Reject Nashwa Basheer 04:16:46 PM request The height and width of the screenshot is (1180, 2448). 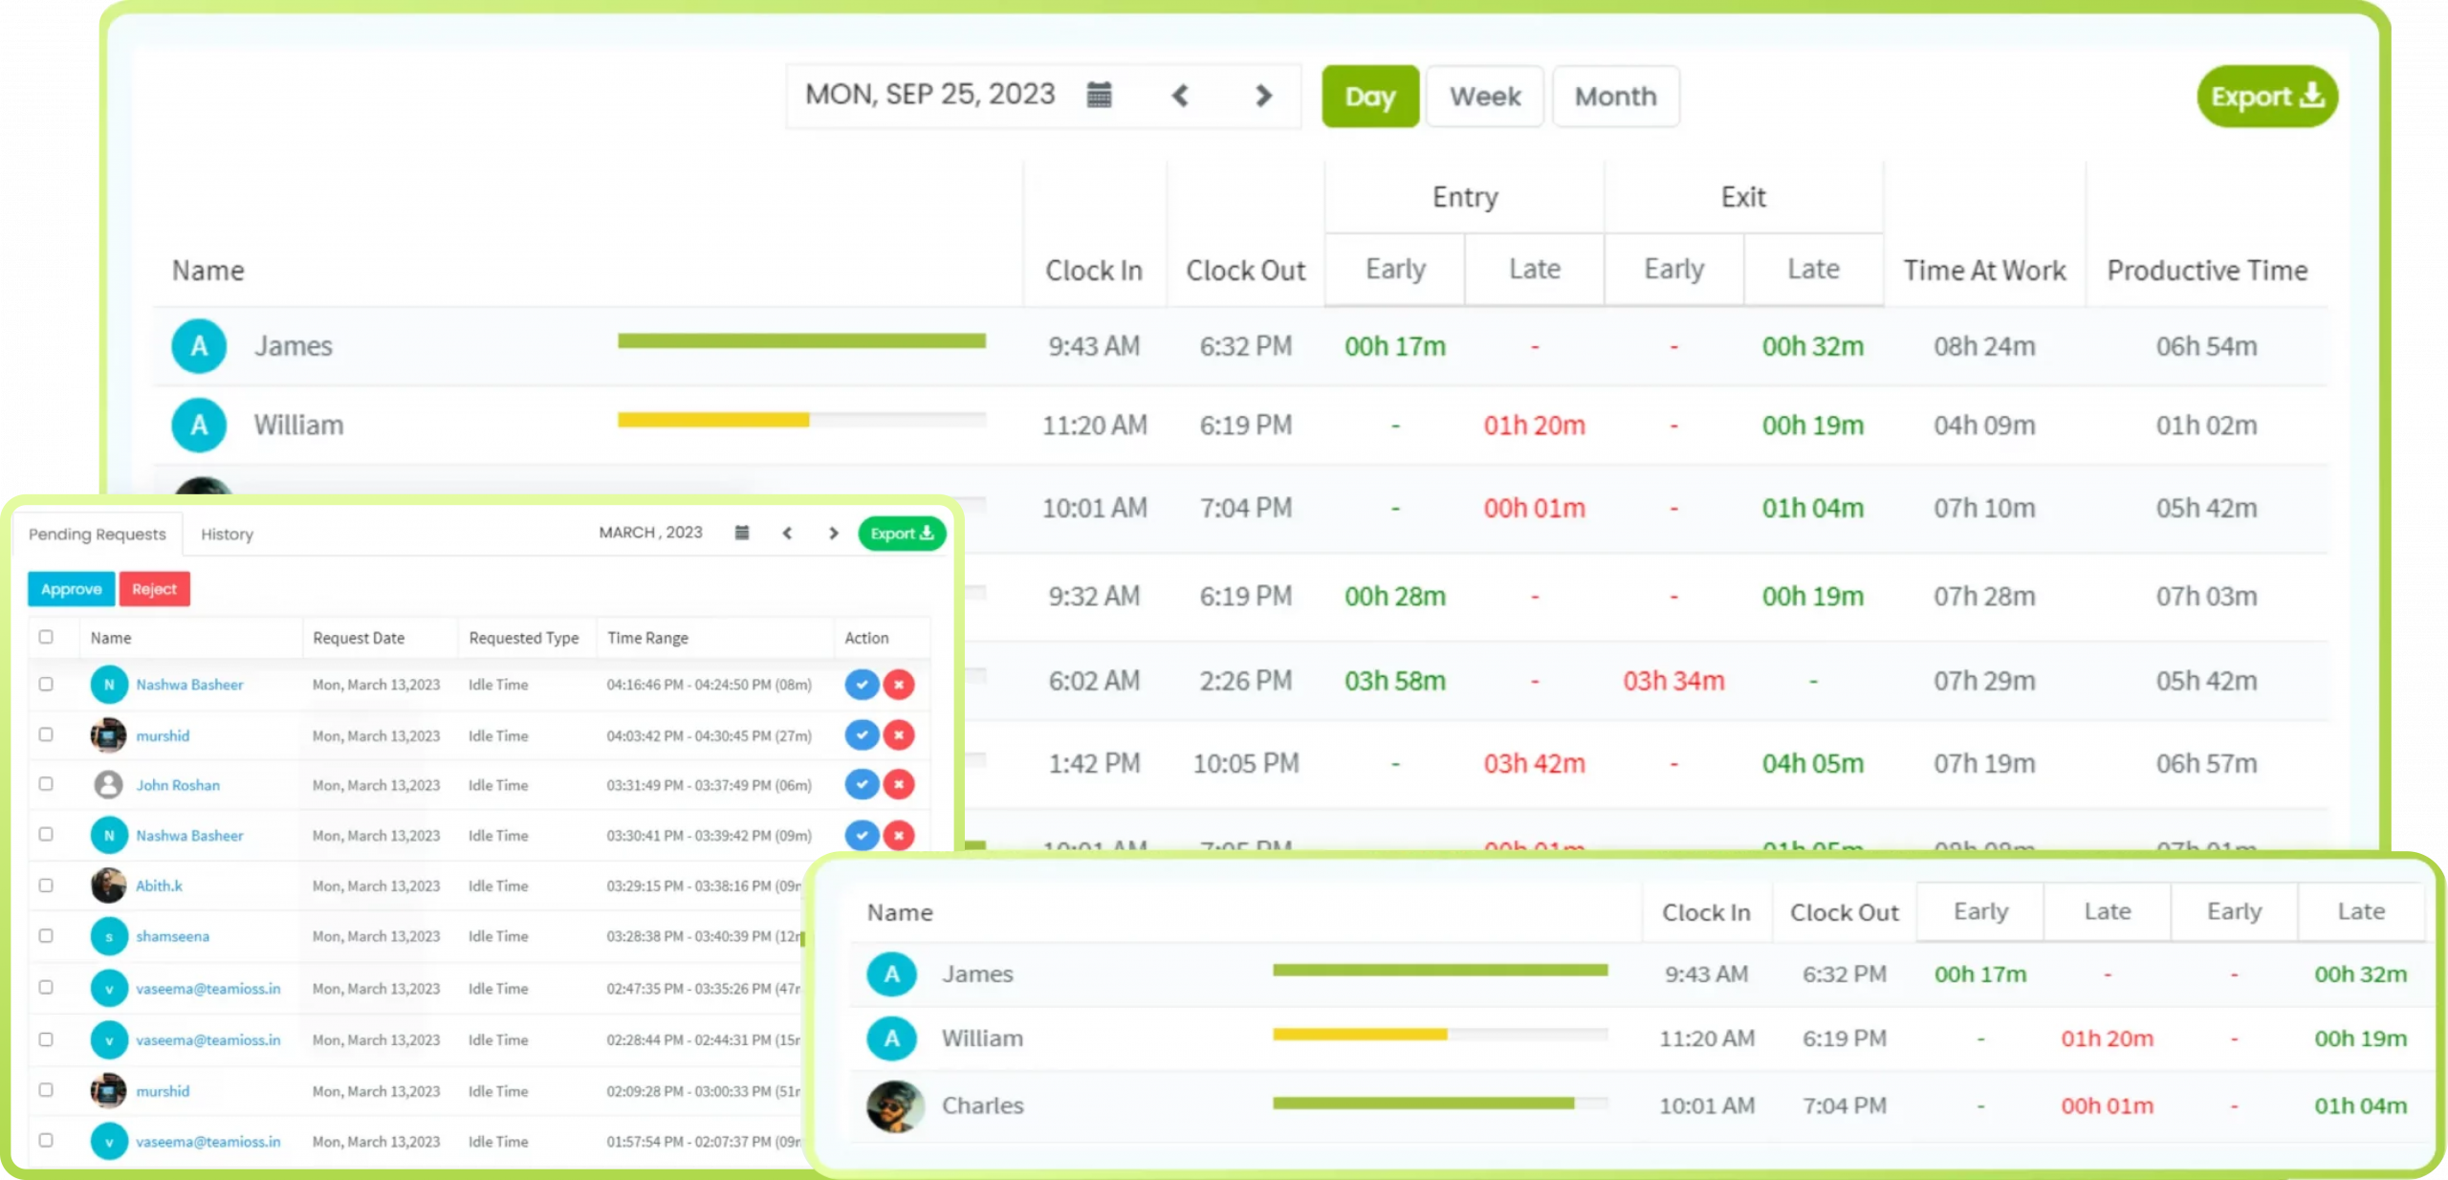click(x=899, y=685)
